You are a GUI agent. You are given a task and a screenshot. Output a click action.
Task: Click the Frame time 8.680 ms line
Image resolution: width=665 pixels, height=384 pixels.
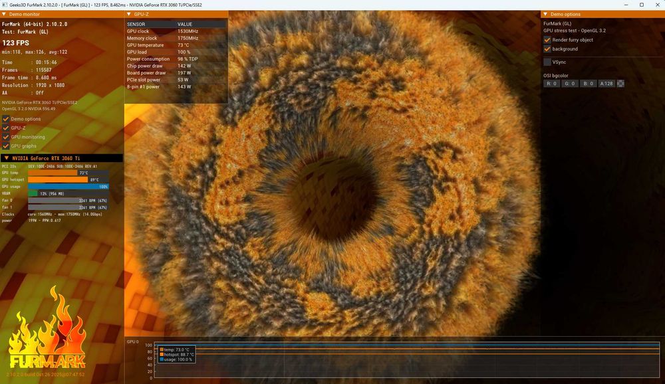[x=29, y=78]
